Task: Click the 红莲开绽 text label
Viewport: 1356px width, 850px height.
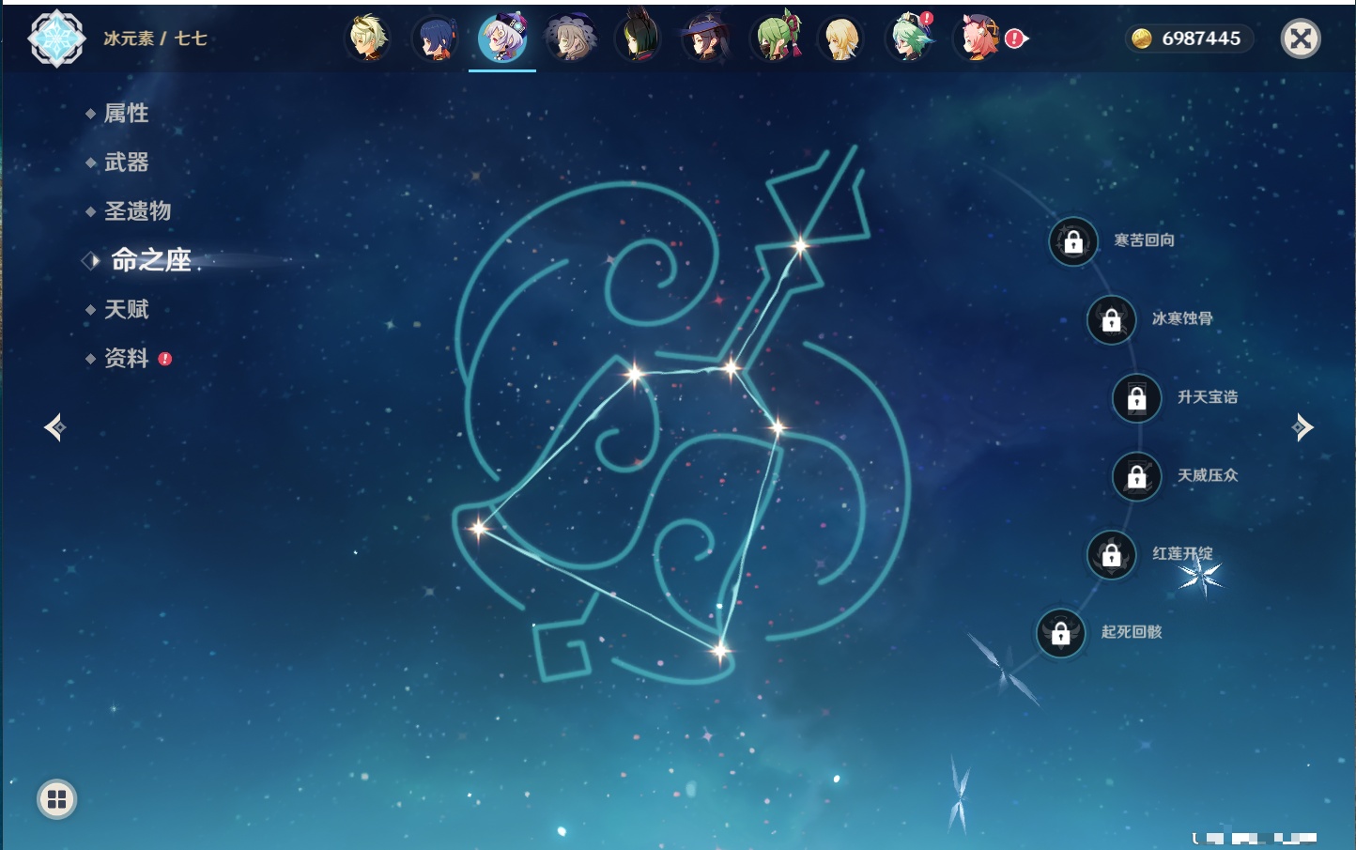Action: [1182, 553]
